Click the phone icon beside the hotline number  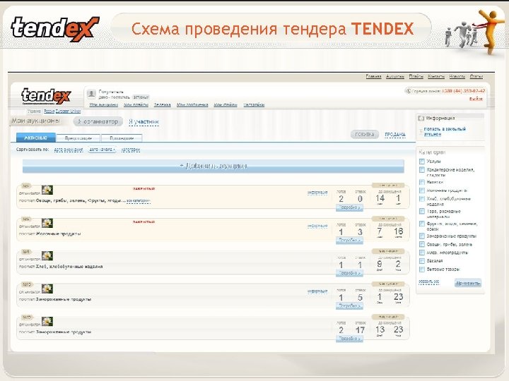[x=408, y=91]
